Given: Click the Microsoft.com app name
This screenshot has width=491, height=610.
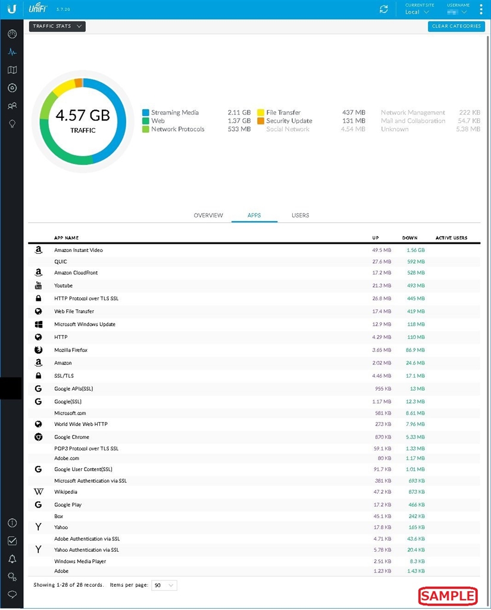Looking at the screenshot, I should click(x=70, y=413).
